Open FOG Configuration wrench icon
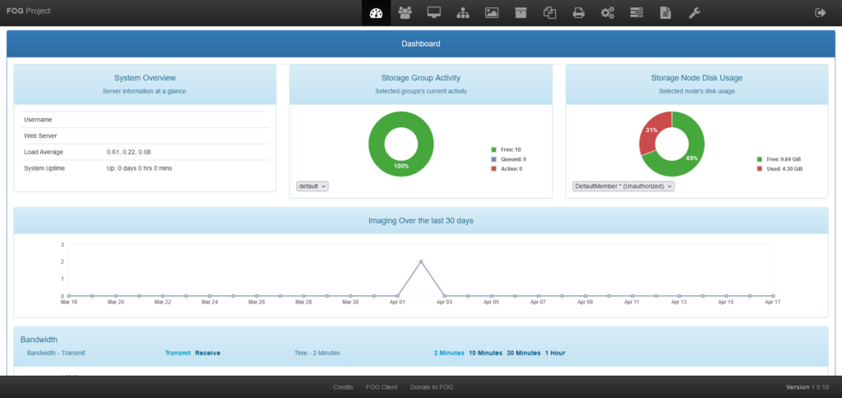842x398 pixels. [x=694, y=12]
